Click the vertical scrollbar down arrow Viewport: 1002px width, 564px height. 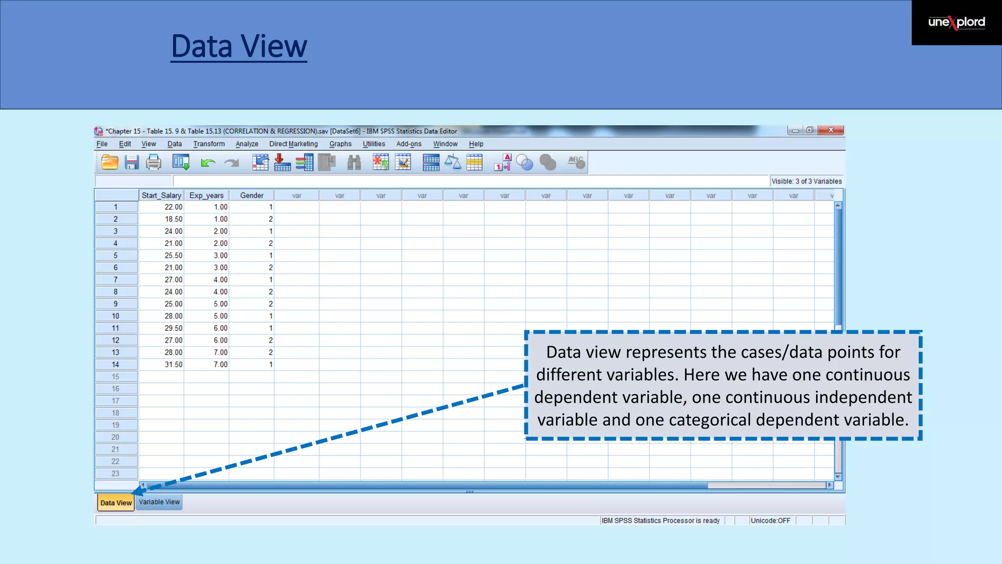[838, 477]
